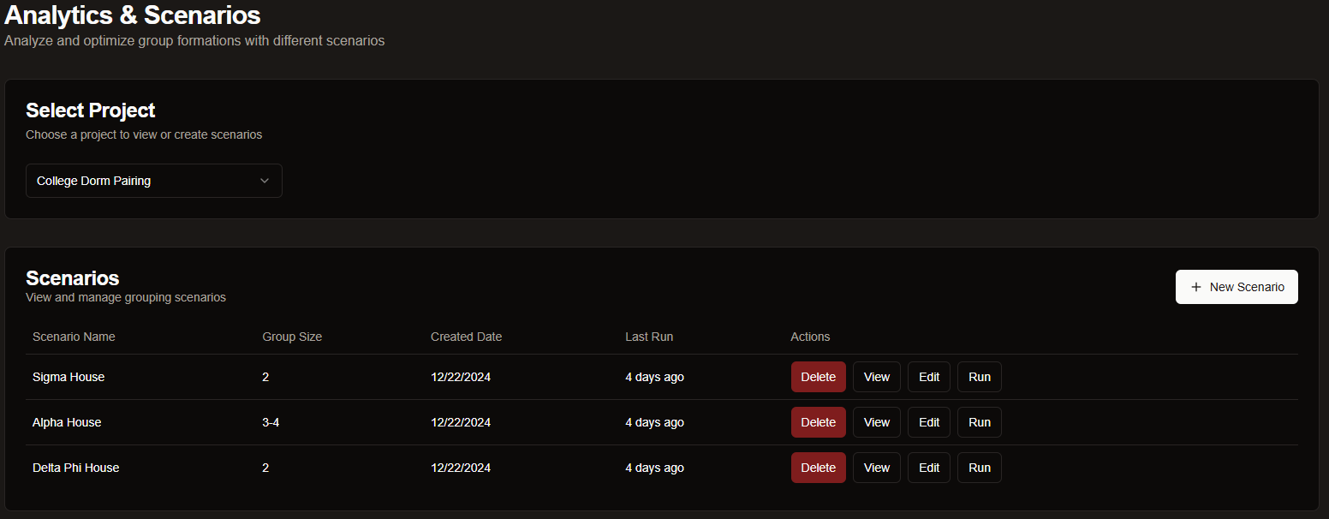Run the Delta Phi House scenario

coord(979,467)
